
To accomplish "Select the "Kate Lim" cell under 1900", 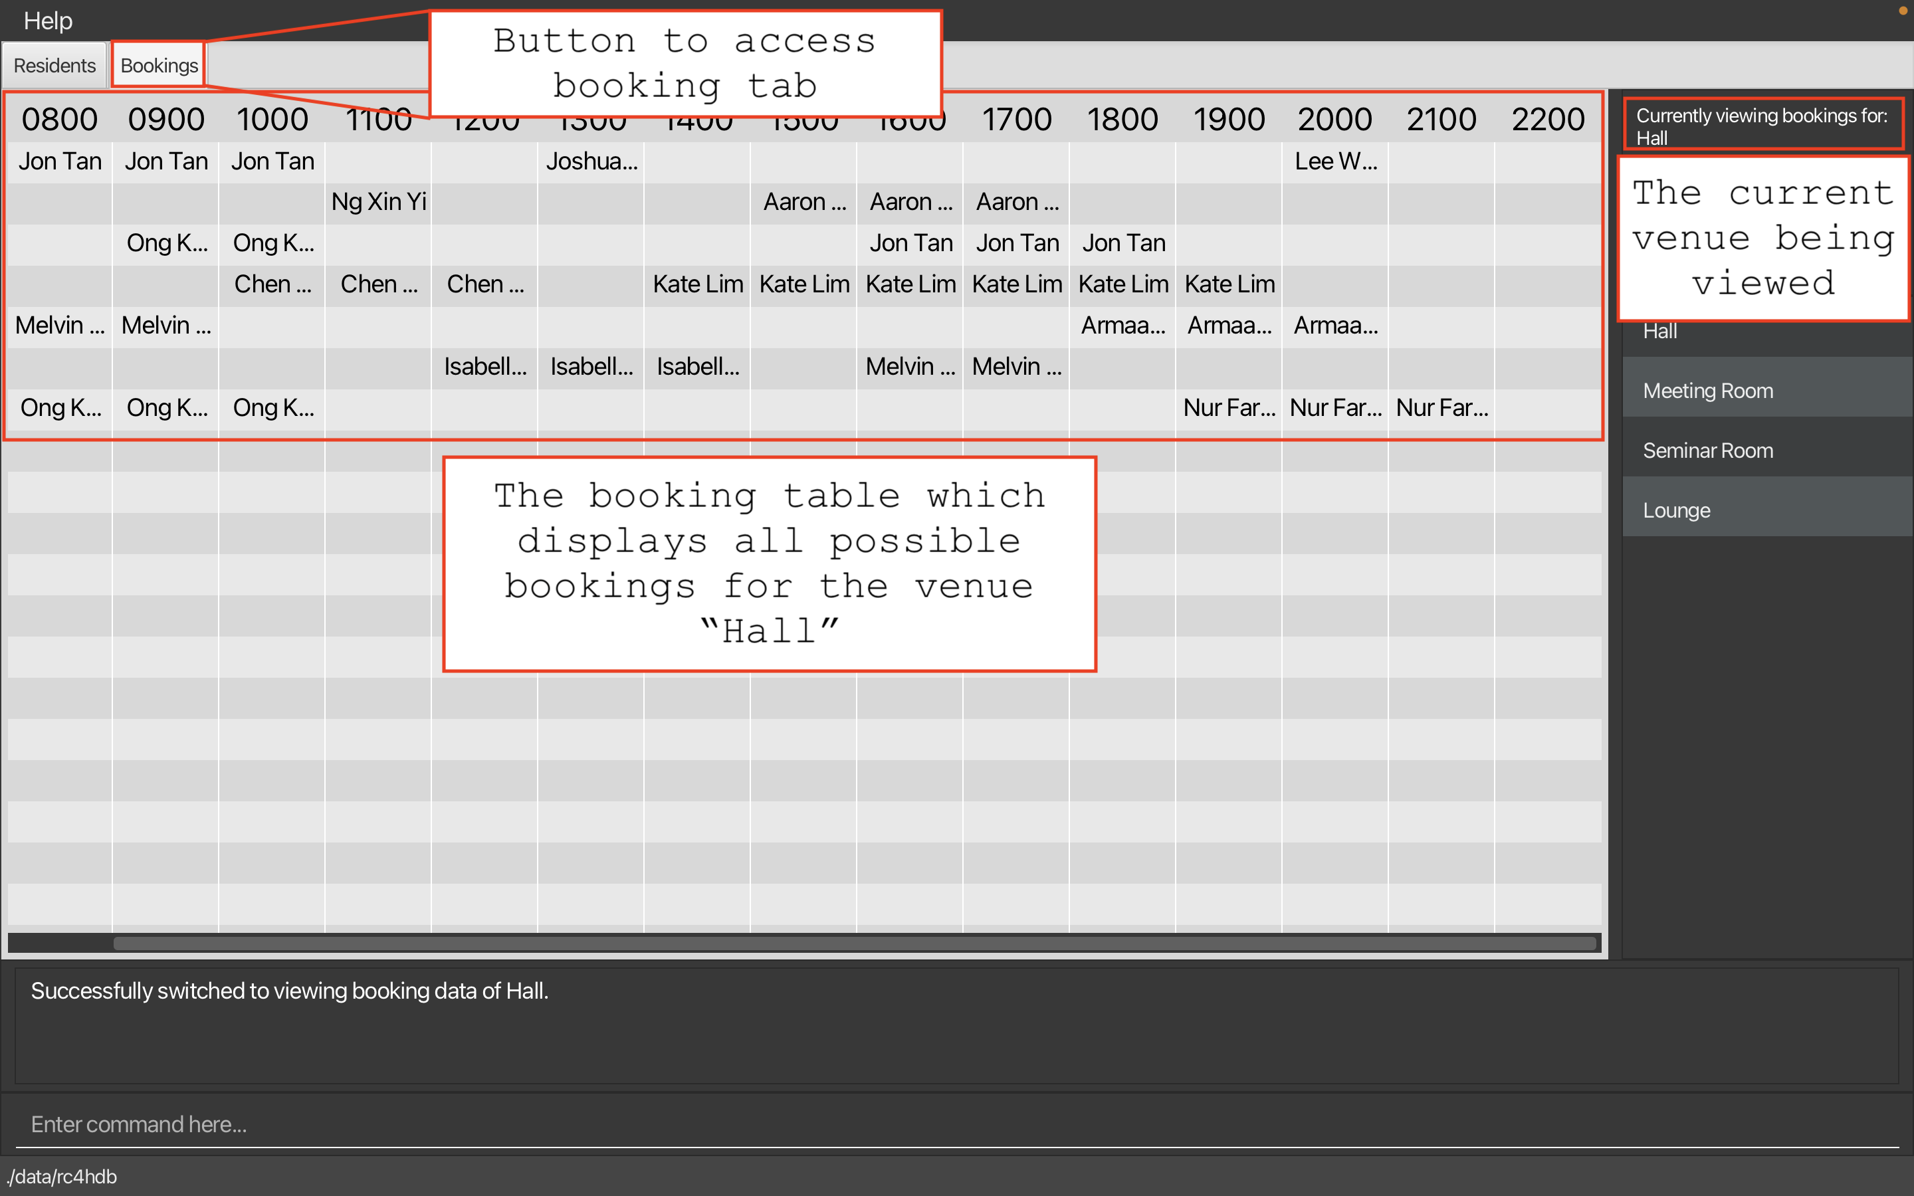I will pos(1229,285).
